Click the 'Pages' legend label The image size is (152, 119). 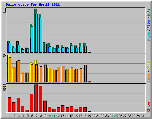click(149, 36)
